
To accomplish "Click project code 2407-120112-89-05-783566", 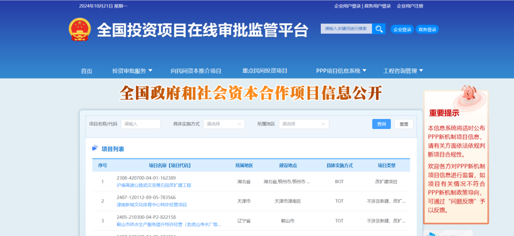I will click(146, 197).
